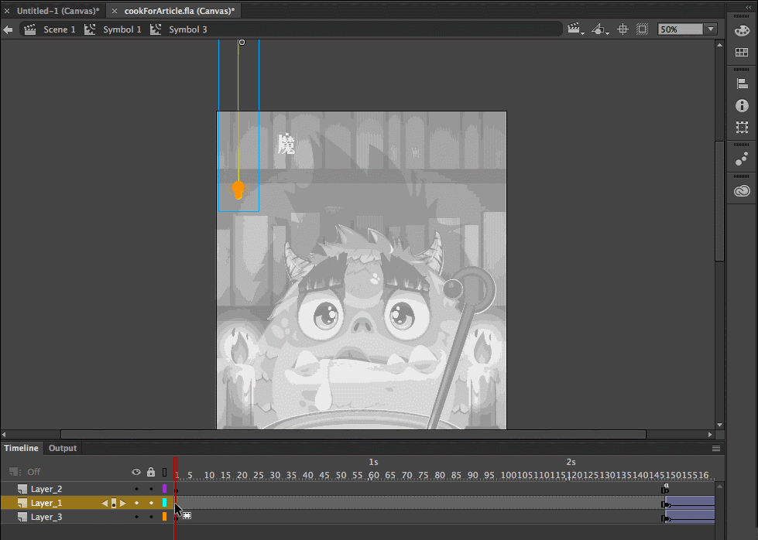This screenshot has height=540, width=758.
Task: Click the Center Stage icon
Action: pos(623,29)
